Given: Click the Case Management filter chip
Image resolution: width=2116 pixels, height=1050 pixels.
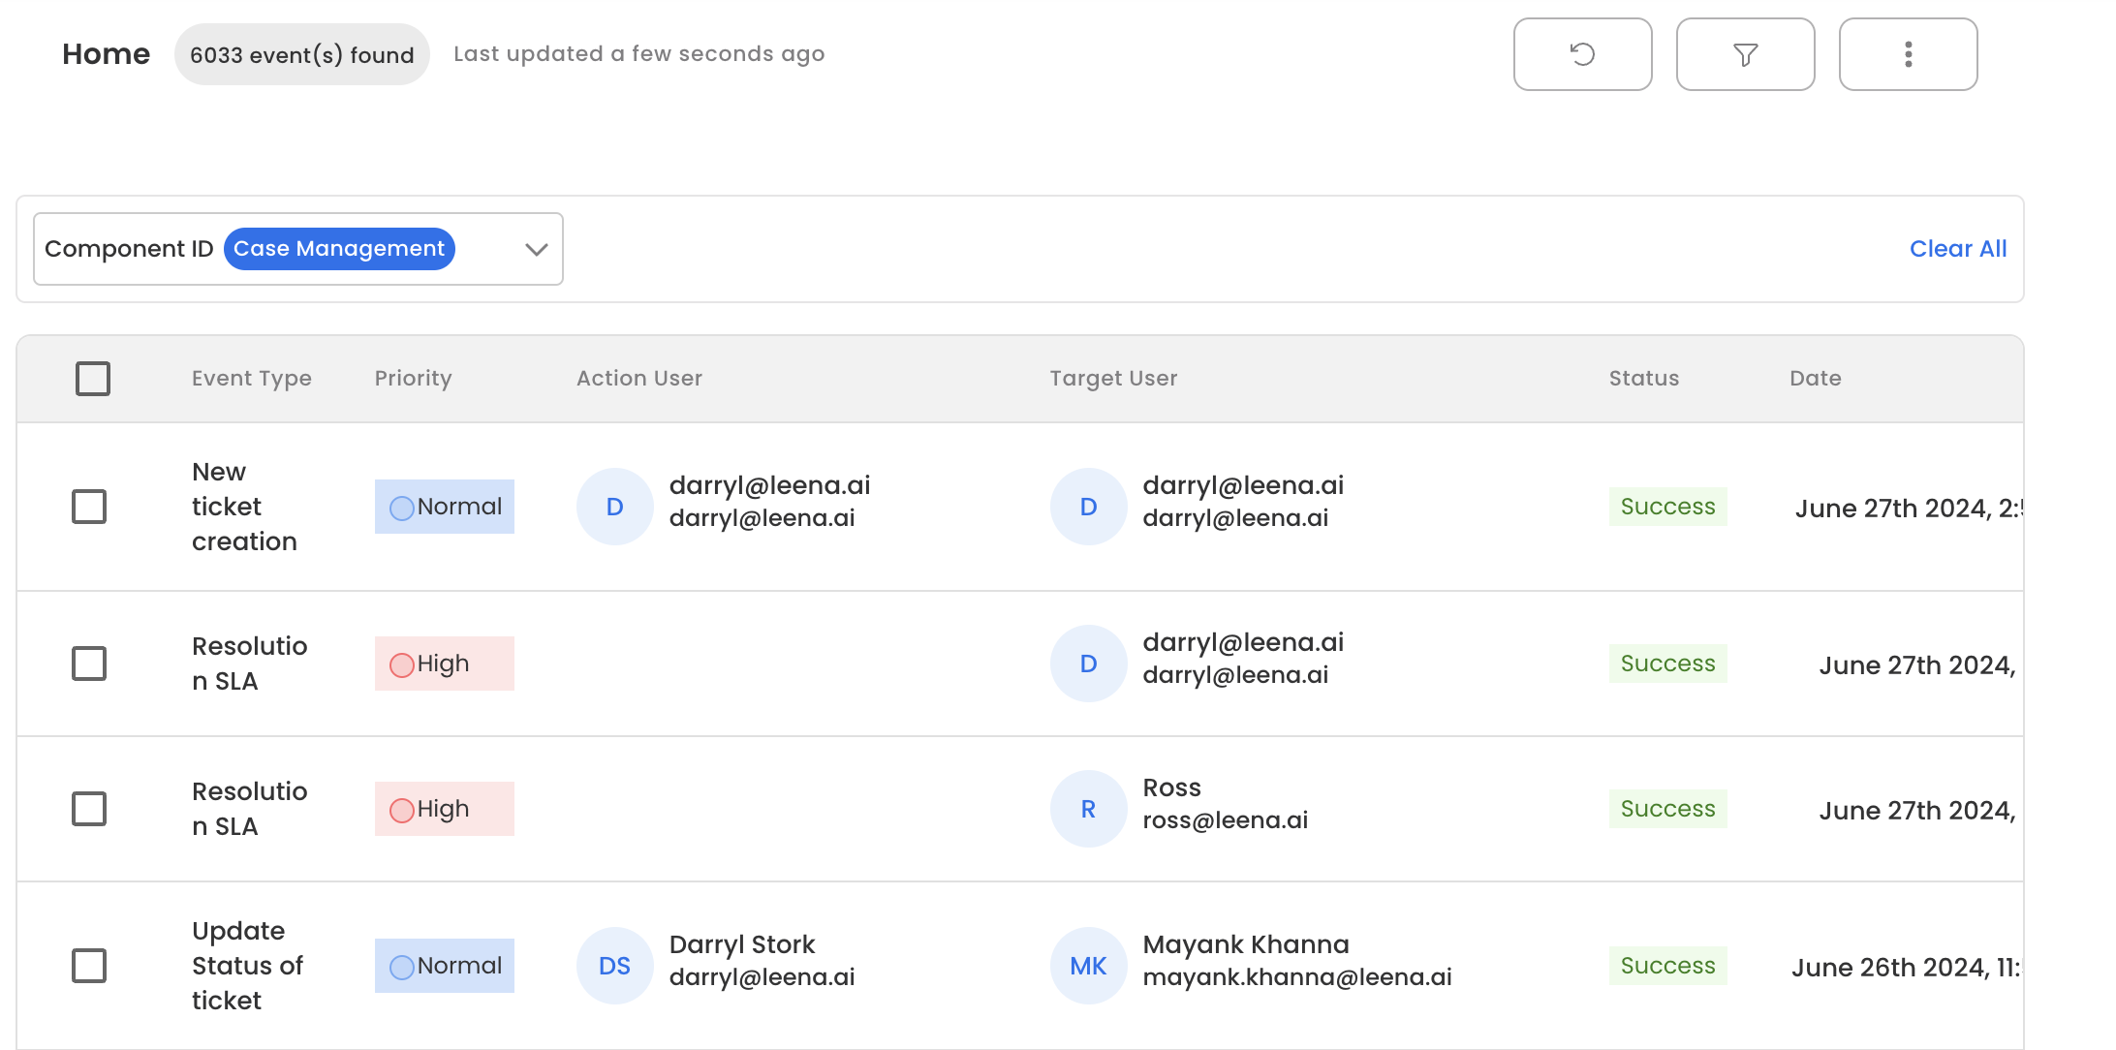Looking at the screenshot, I should [339, 249].
